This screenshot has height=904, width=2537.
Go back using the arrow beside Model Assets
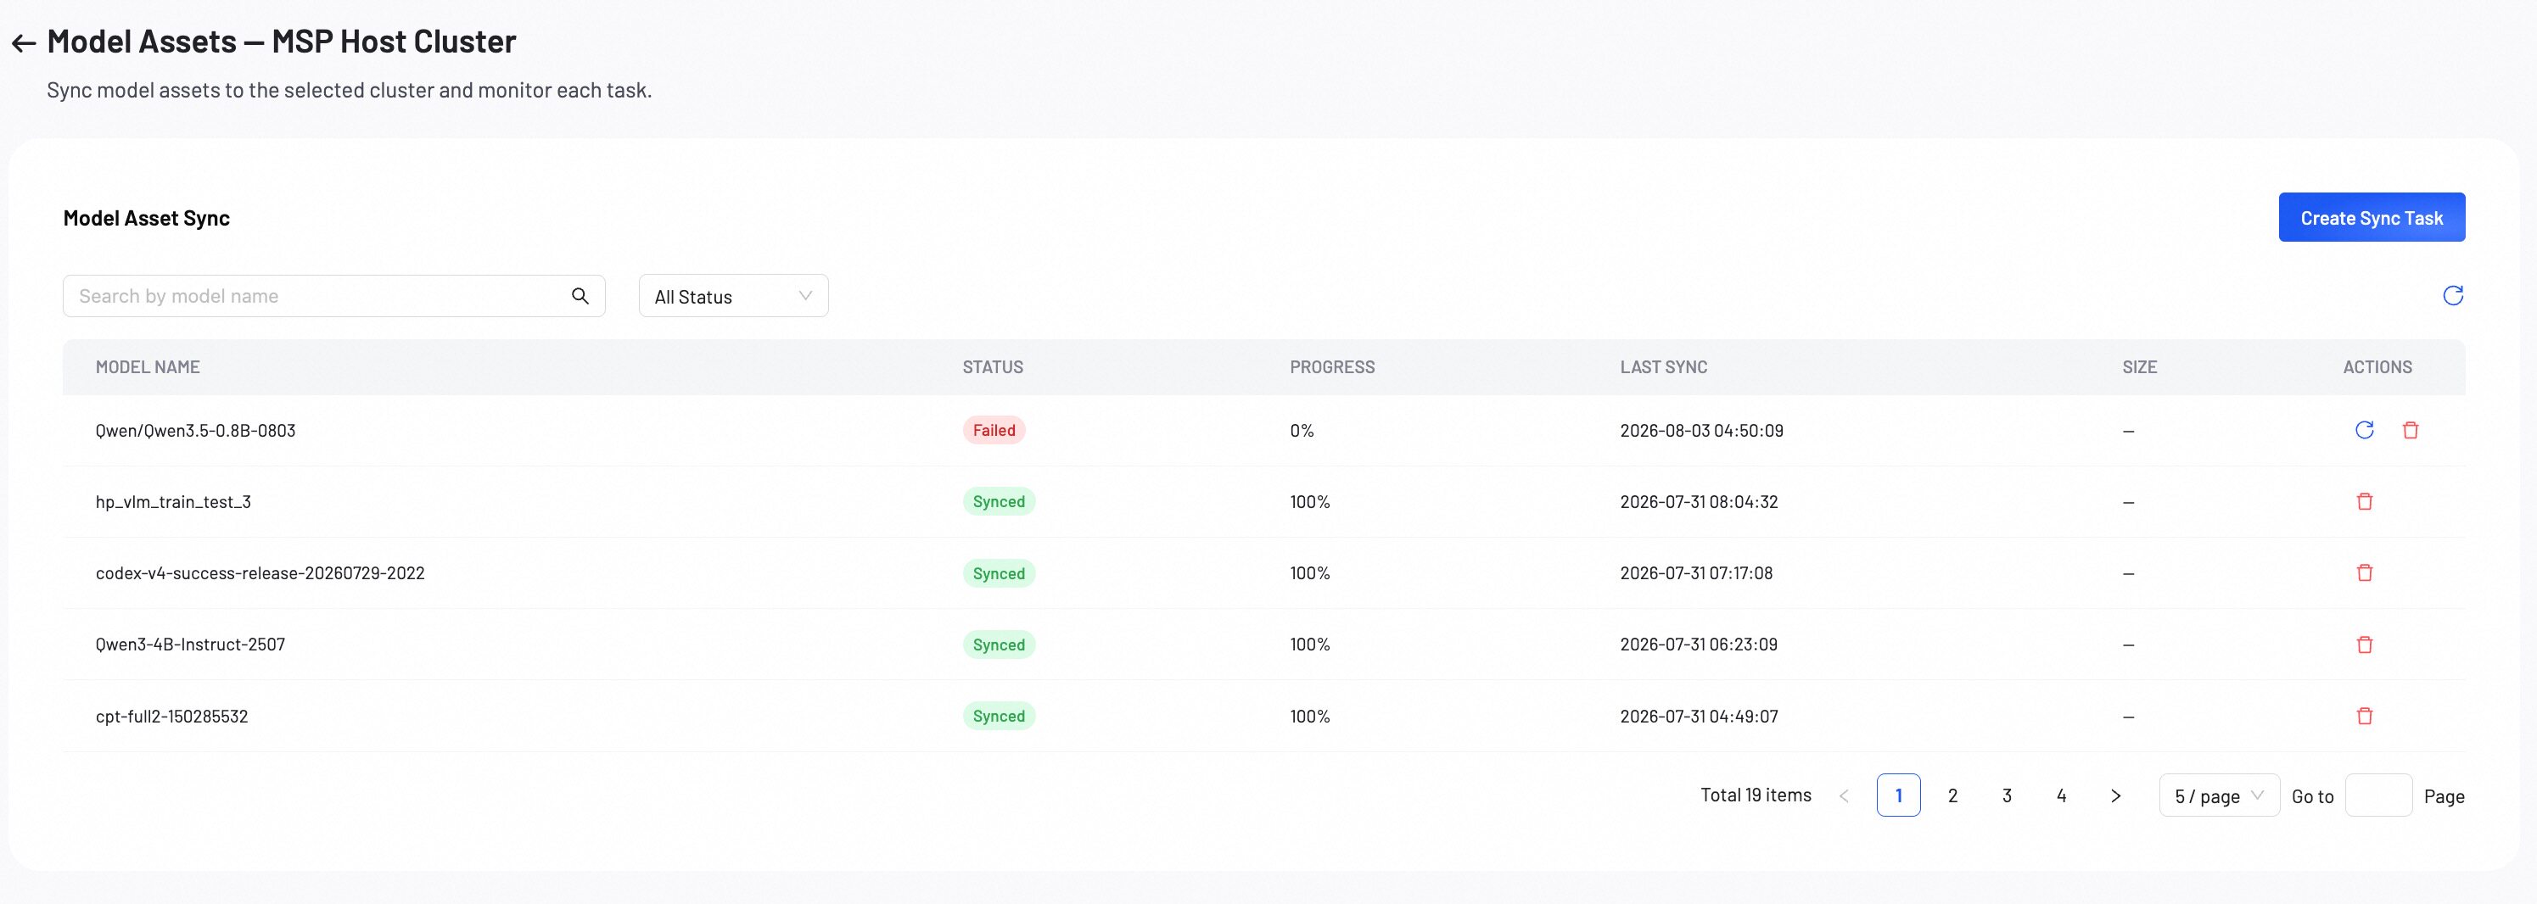coord(24,43)
